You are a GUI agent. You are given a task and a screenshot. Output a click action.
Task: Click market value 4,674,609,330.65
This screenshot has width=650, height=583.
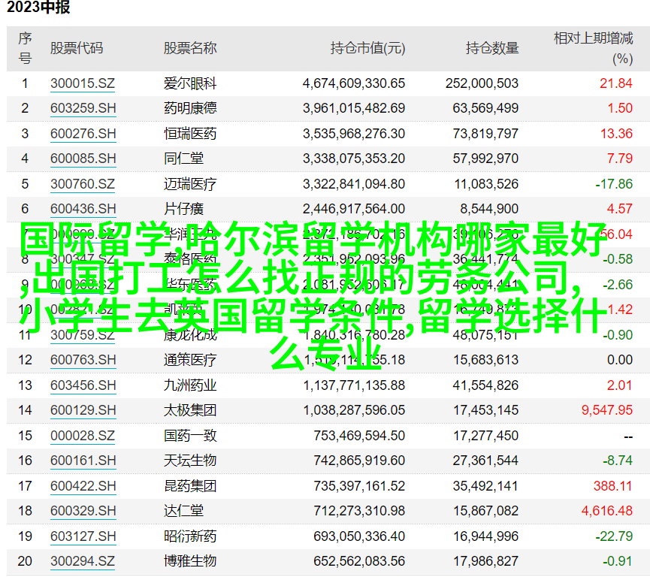coord(354,83)
